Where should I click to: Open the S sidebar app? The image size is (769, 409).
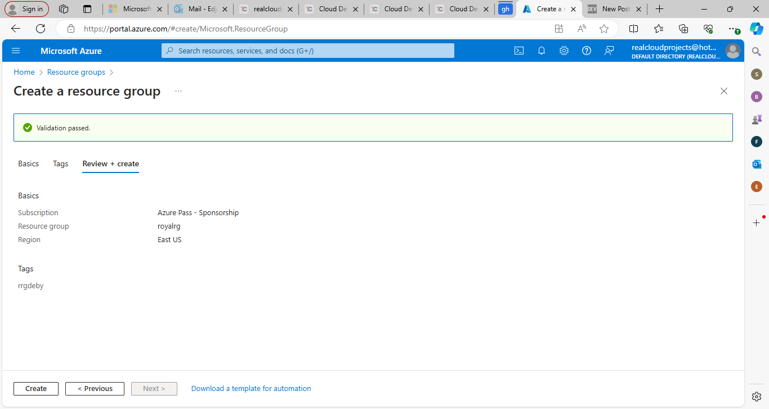[x=757, y=74]
